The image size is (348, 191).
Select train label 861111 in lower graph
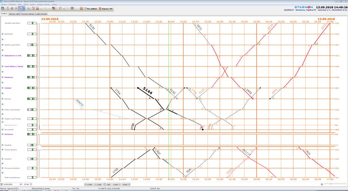[x=247, y=152]
